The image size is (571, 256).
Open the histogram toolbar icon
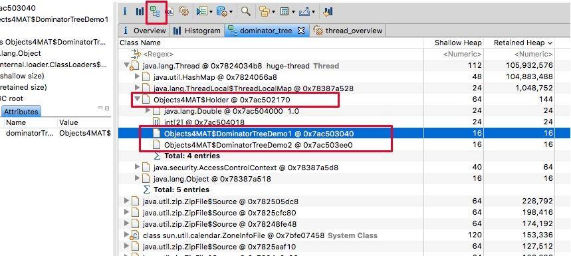[x=140, y=12]
